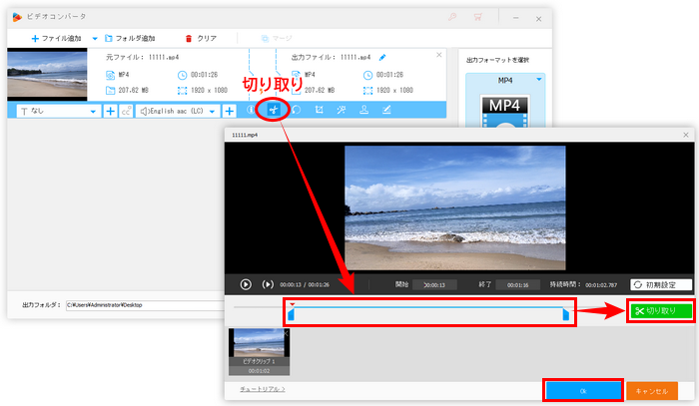Image resolution: width=699 pixels, height=406 pixels.
Task: Select the ビデオクリップ 1 thumbnail
Action: click(259, 352)
